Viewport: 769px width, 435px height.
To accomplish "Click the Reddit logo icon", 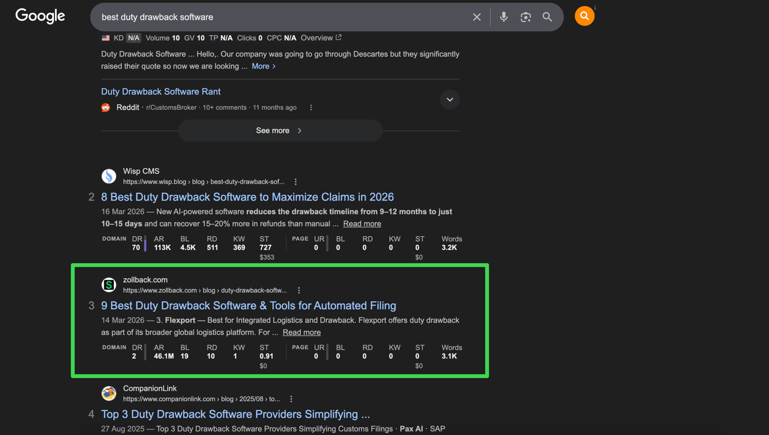I will point(106,108).
